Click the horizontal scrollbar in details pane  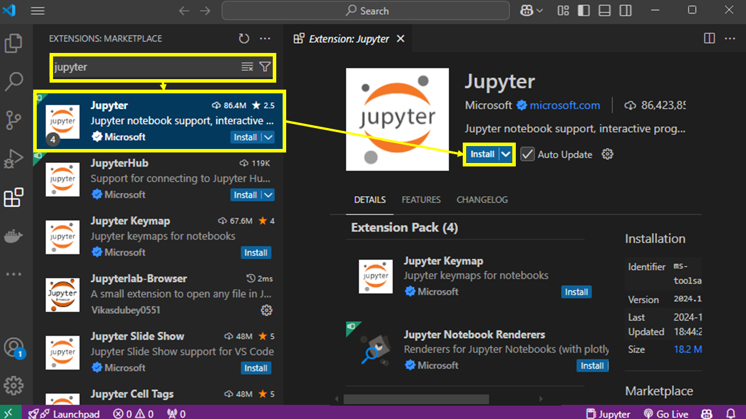[x=416, y=399]
